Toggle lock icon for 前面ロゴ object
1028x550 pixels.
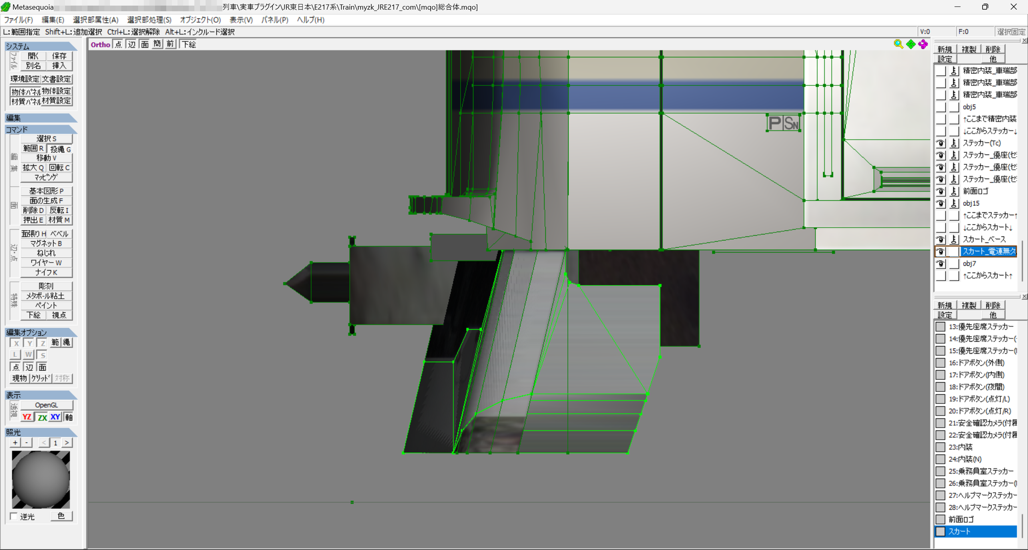[954, 191]
